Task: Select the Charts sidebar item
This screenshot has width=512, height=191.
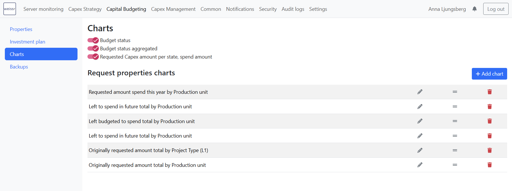Action: coord(41,54)
